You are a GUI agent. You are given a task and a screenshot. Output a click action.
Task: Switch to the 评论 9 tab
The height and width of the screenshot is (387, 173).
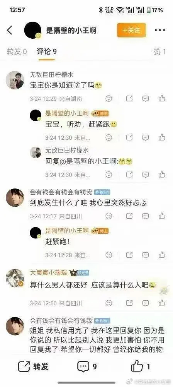pyautogui.click(x=47, y=51)
